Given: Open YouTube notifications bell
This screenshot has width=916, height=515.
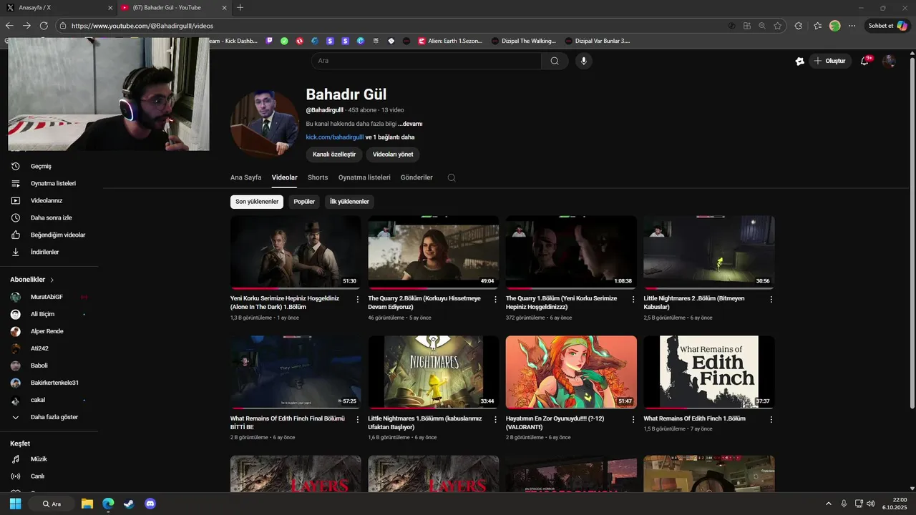Looking at the screenshot, I should pos(864,61).
